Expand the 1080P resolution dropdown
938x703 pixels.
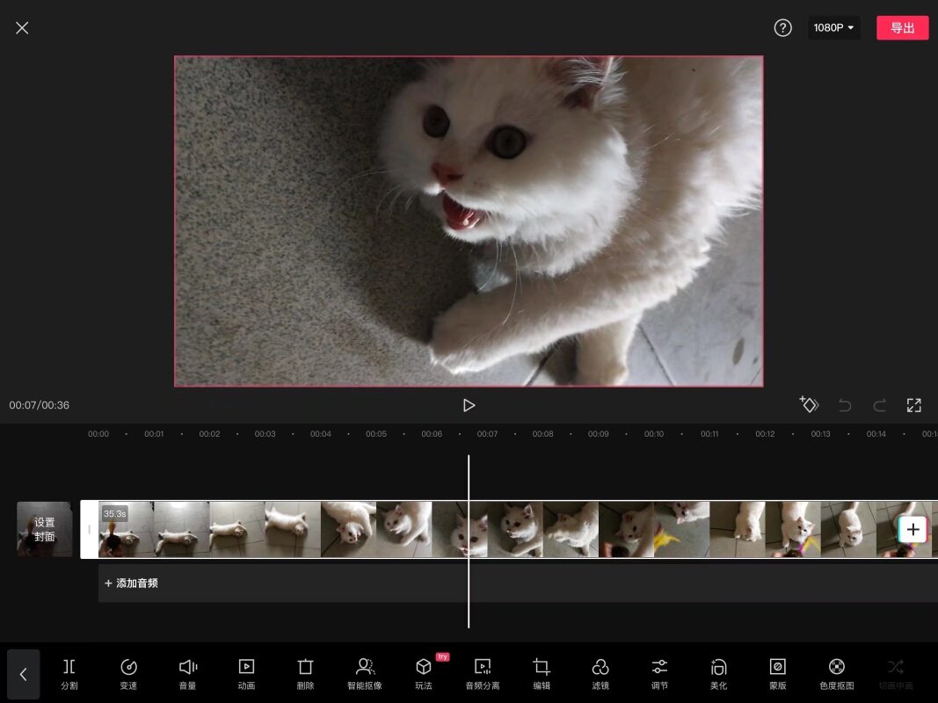point(833,28)
